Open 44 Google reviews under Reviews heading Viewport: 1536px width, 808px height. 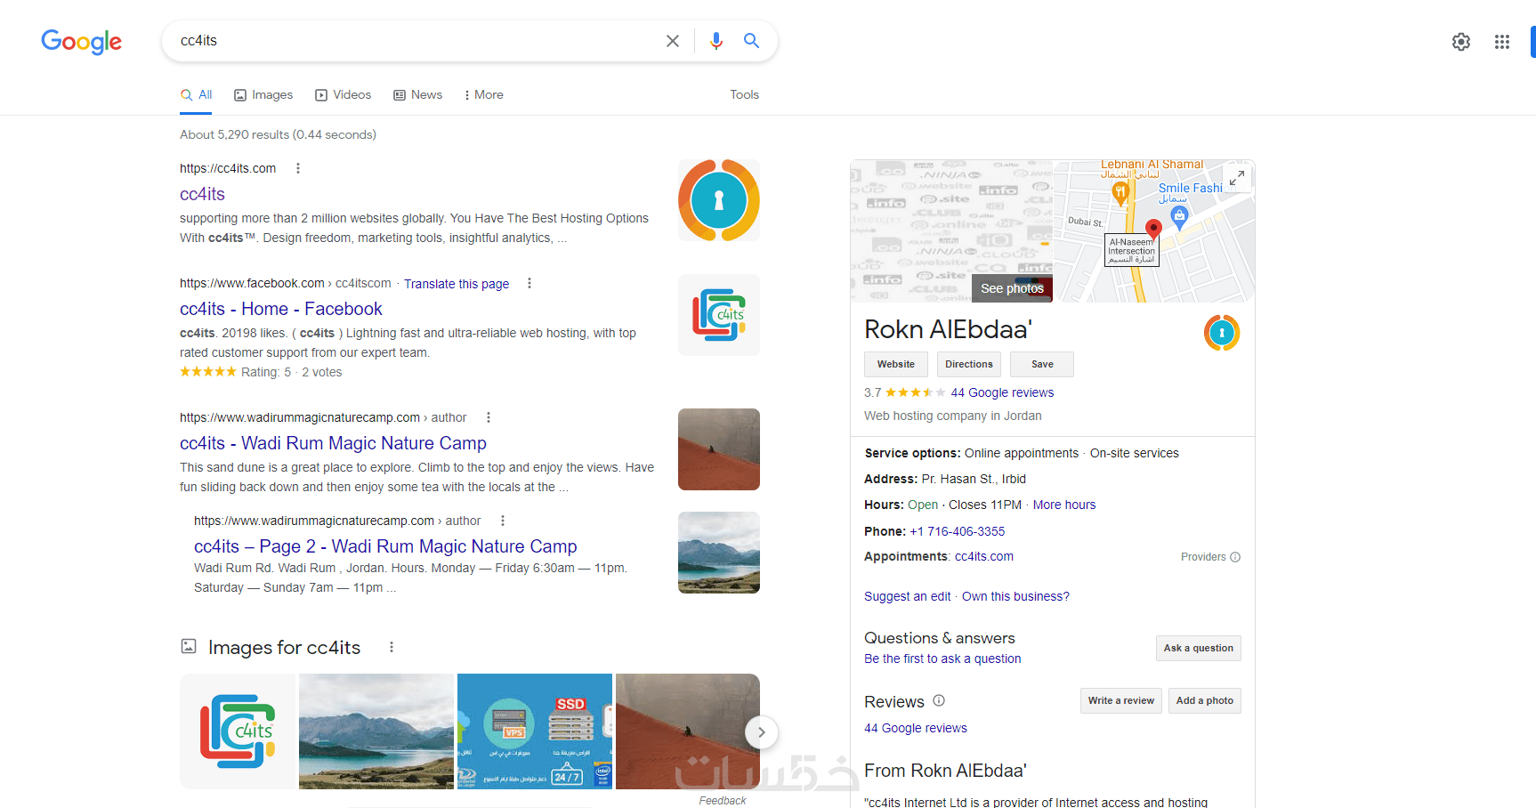(916, 728)
